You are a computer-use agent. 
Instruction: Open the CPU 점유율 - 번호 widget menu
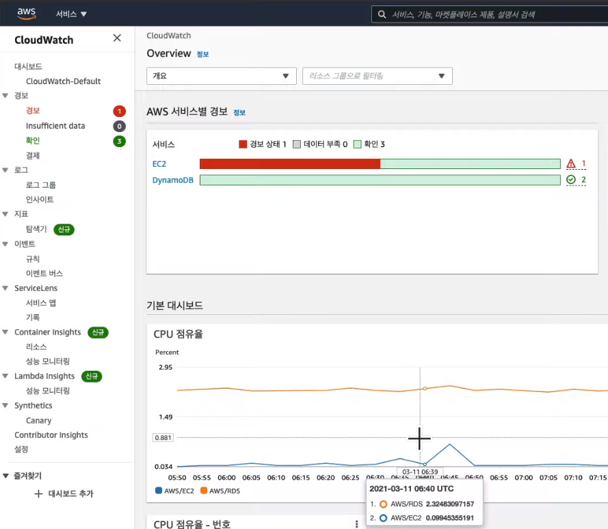coord(357,524)
